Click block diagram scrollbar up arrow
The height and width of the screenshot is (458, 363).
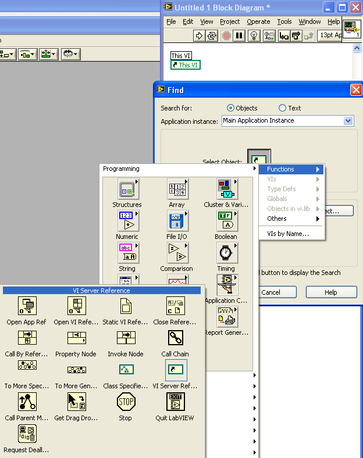point(357,48)
